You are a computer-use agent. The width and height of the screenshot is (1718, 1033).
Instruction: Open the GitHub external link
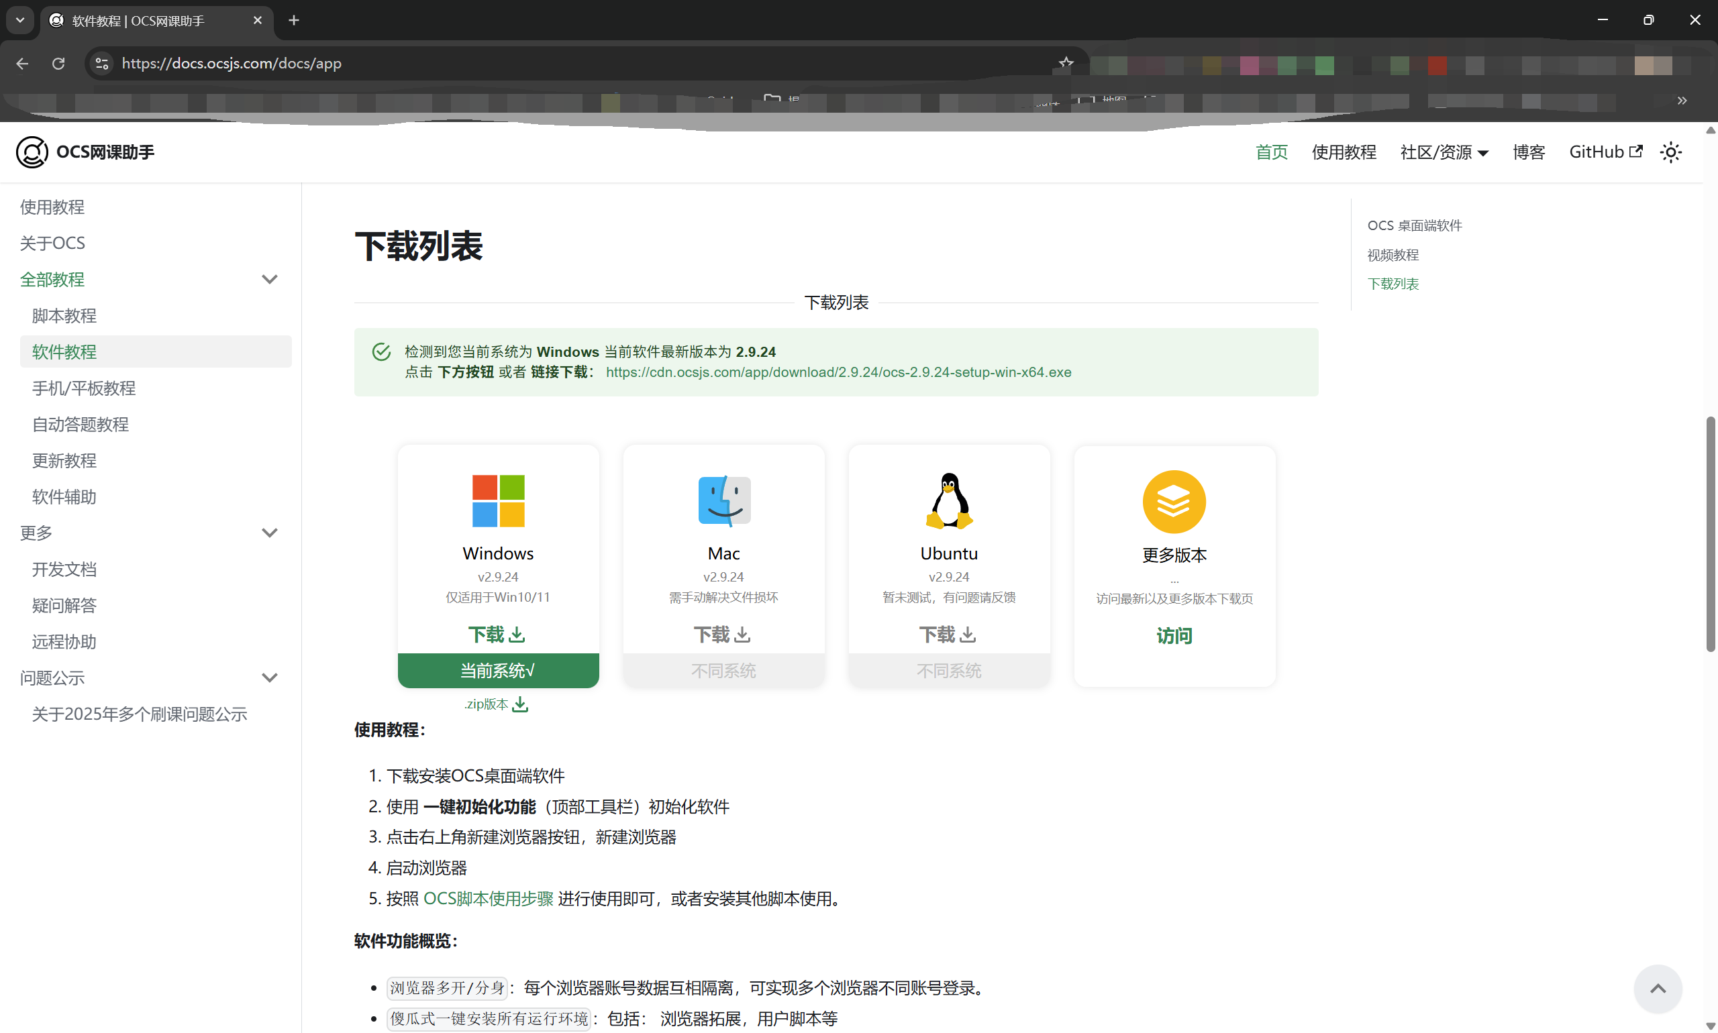point(1605,152)
